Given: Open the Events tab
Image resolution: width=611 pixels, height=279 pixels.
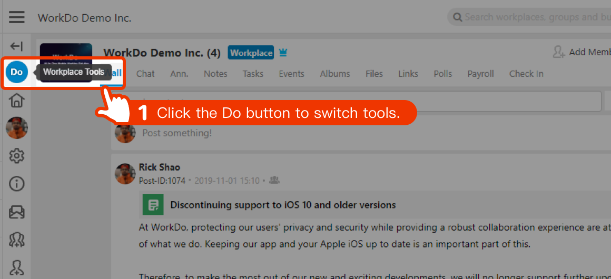Looking at the screenshot, I should point(291,74).
